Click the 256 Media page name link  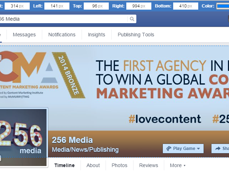72,140
